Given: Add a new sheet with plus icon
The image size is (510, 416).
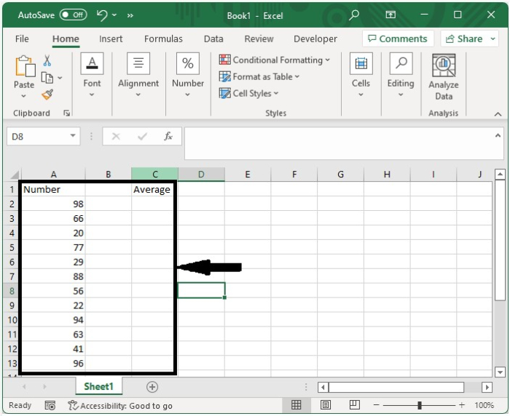Looking at the screenshot, I should pyautogui.click(x=152, y=387).
